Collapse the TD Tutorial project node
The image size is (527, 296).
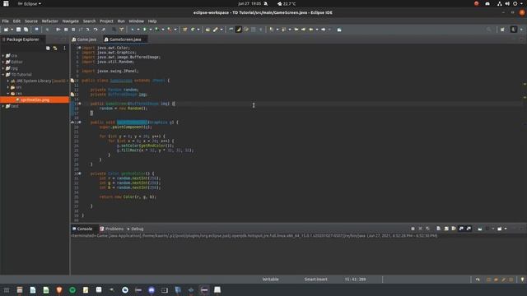click(3, 75)
